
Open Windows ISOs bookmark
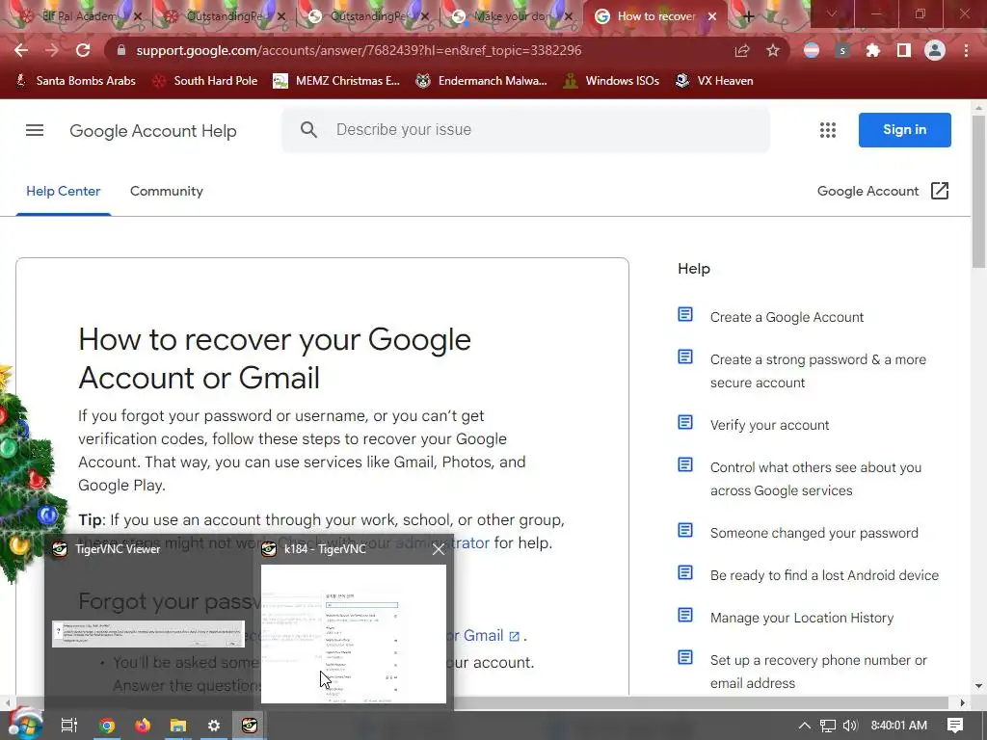coord(611,81)
